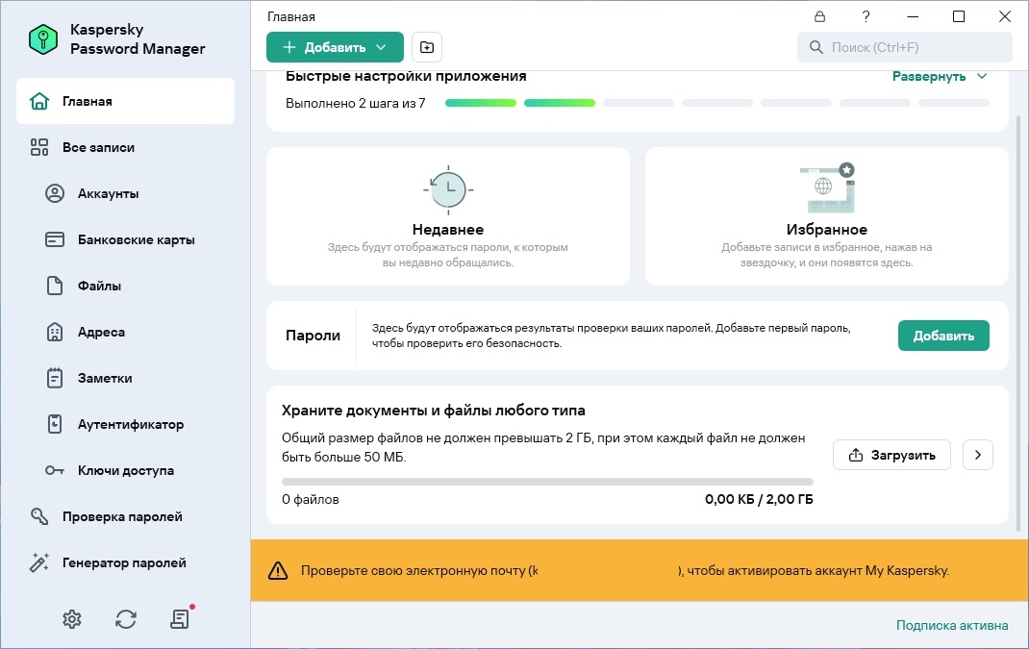Select the Заметки notepad icon
1029x649 pixels.
(55, 378)
